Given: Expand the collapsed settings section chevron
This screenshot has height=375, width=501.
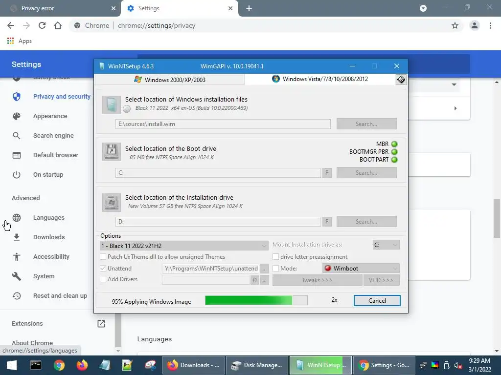Looking at the screenshot, I should click(454, 84).
